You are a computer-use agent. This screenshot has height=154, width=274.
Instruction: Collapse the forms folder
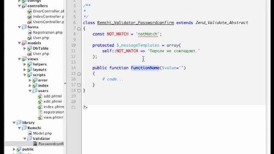pyautogui.click(x=19, y=27)
